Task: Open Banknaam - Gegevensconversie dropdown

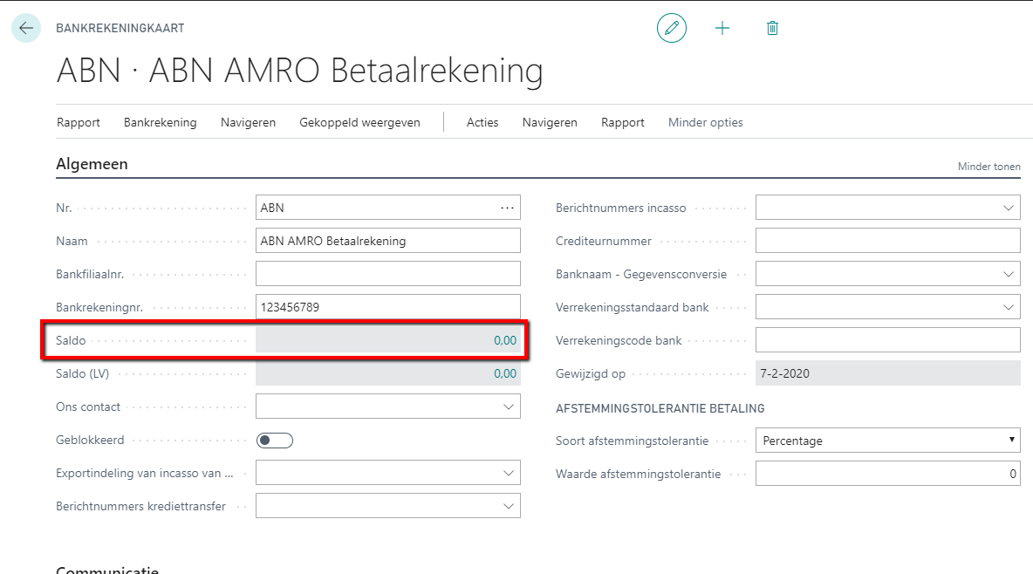Action: 1008,274
